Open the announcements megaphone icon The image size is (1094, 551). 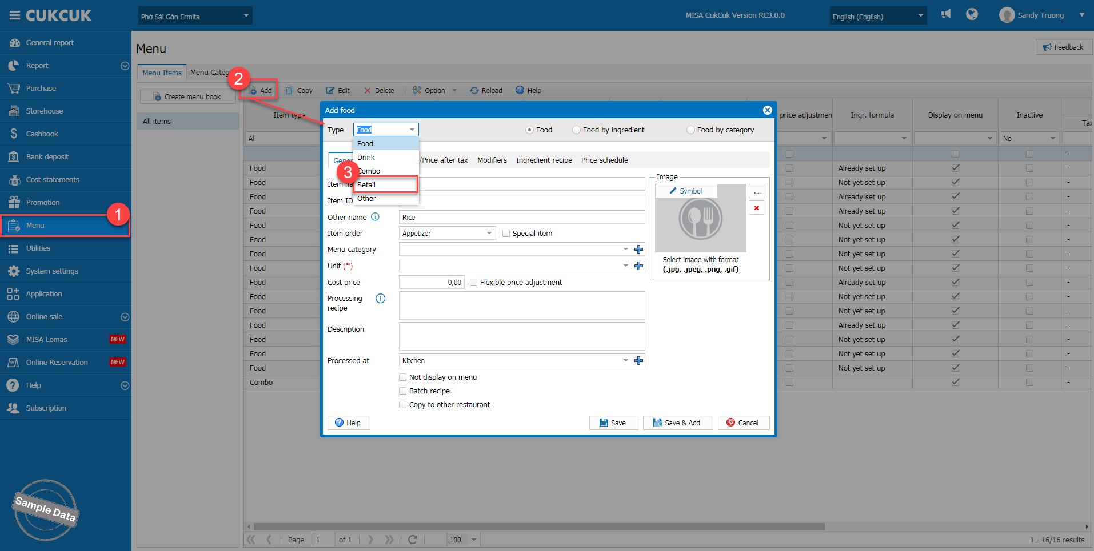946,14
